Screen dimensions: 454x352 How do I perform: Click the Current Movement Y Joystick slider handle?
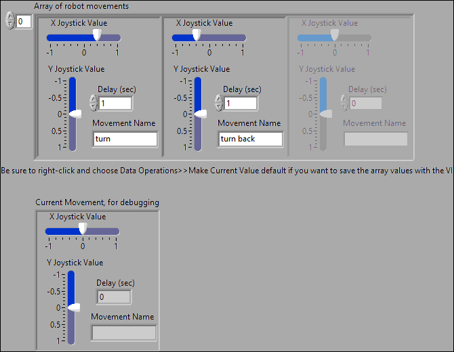click(73, 307)
